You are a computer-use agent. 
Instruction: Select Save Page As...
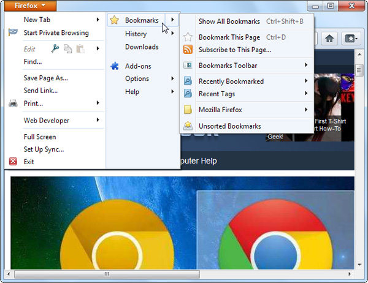pos(55,78)
